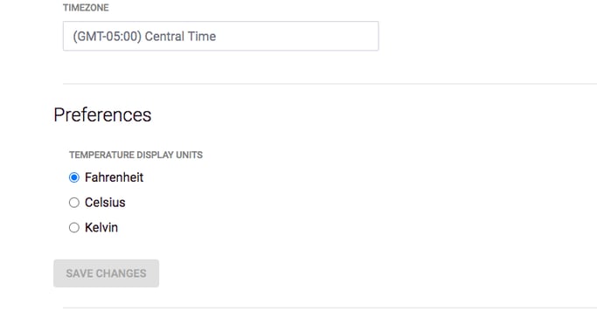Screen dimensions: 597x318
Task: Click the Preferences section heading
Action: [x=102, y=114]
